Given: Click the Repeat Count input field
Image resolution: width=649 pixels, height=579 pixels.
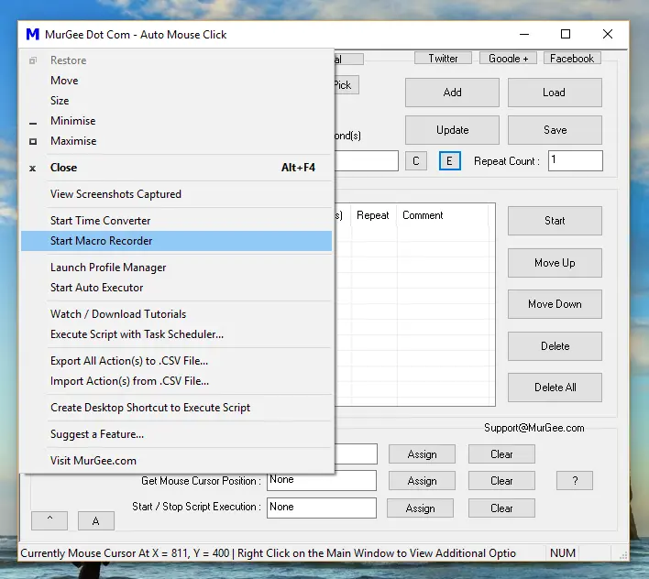Looking at the screenshot, I should click(x=576, y=161).
